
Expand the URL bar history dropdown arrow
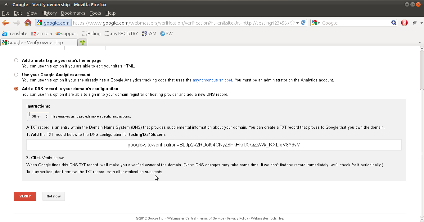[297, 23]
